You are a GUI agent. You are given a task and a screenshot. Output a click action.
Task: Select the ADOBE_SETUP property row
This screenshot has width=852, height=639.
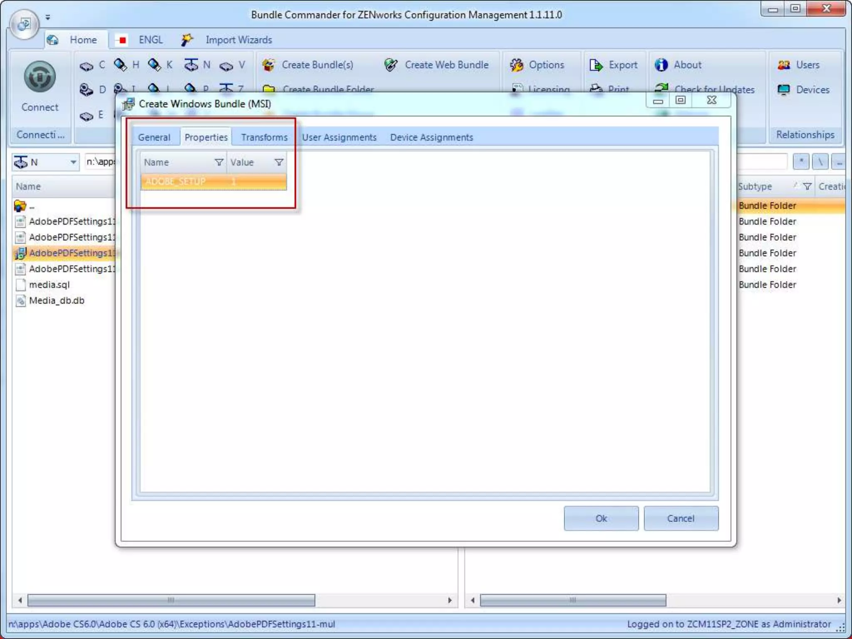pyautogui.click(x=213, y=181)
